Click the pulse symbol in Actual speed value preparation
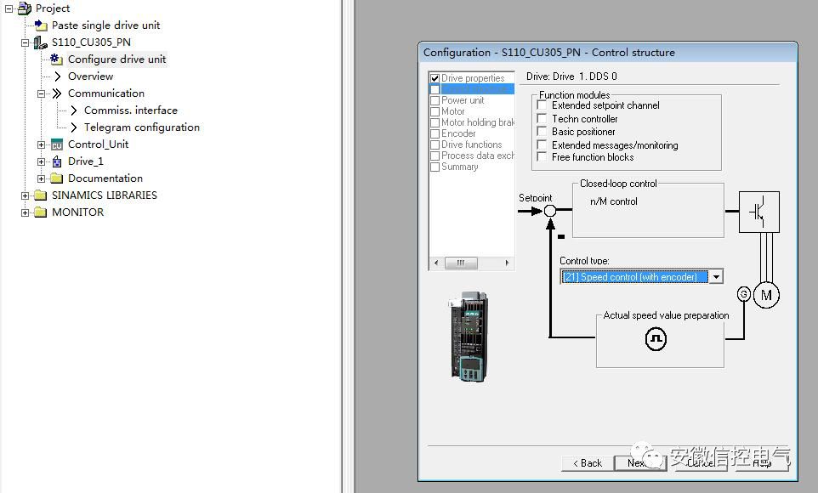Viewport: 818px width, 493px height. (x=656, y=339)
